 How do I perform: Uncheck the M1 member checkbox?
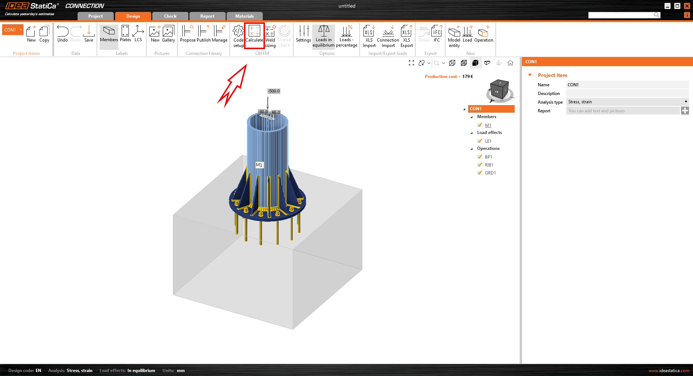point(480,125)
